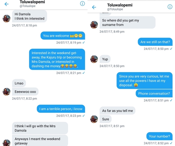Select the 'As far as you tell me' bubble
Viewport: 175px width, 146px height.
117,111
